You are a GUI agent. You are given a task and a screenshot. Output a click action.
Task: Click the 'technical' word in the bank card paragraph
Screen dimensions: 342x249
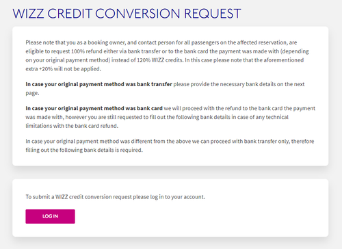(x=277, y=117)
